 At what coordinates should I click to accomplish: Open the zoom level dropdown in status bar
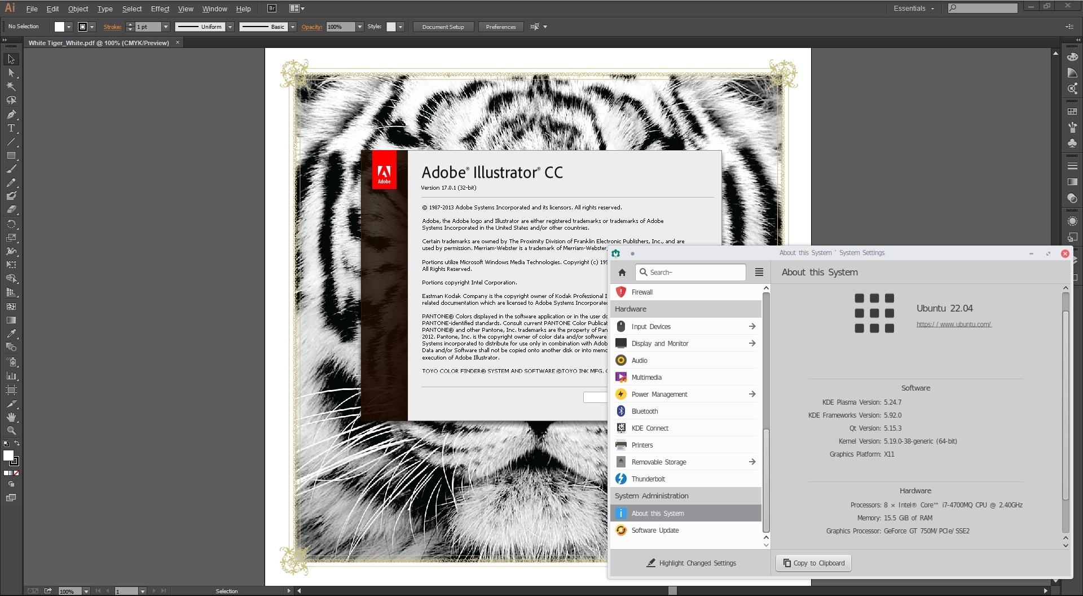click(86, 591)
